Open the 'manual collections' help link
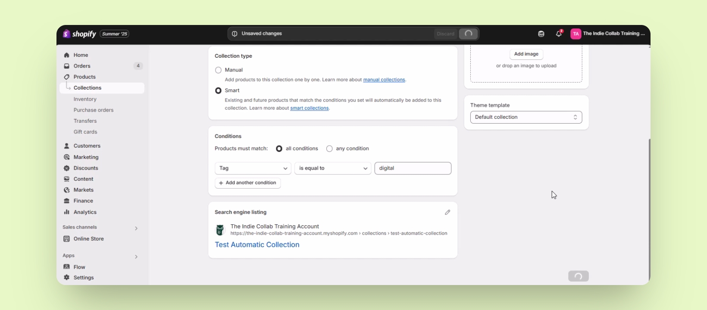 384,80
